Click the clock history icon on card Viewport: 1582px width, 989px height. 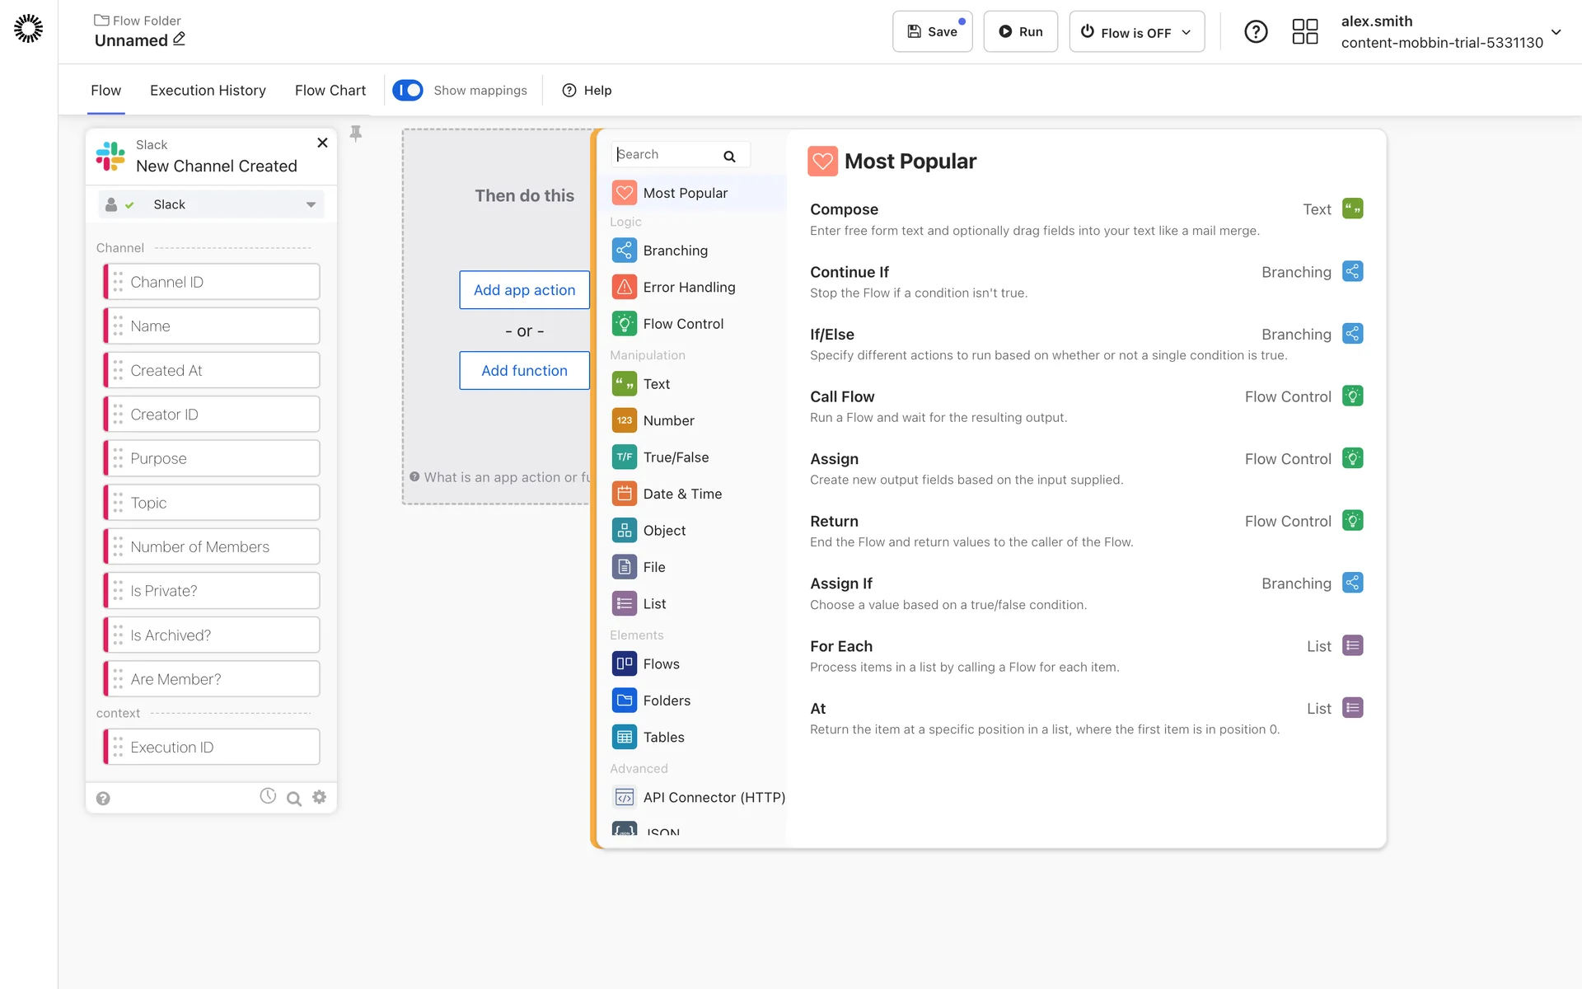[268, 796]
